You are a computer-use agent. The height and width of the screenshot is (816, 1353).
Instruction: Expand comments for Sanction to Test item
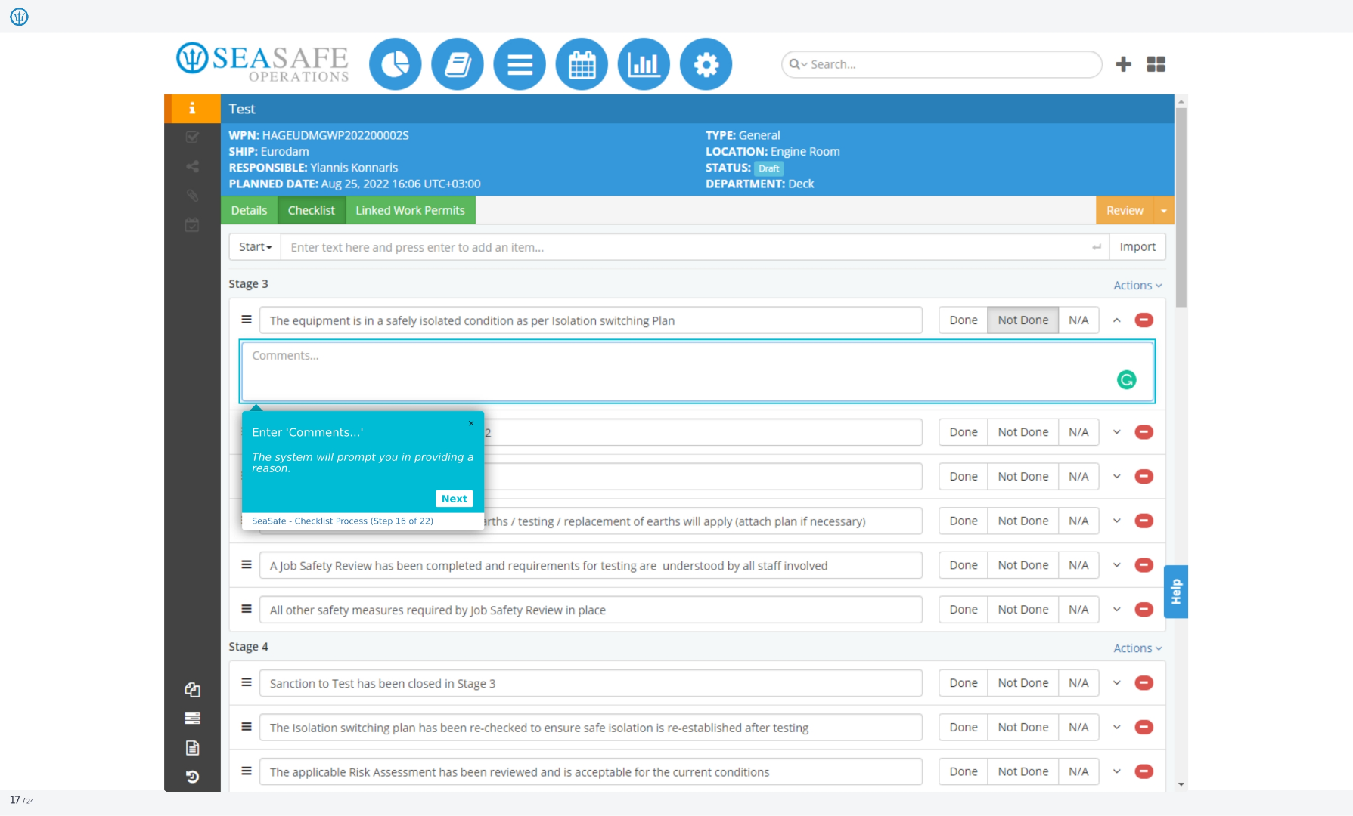[1116, 683]
